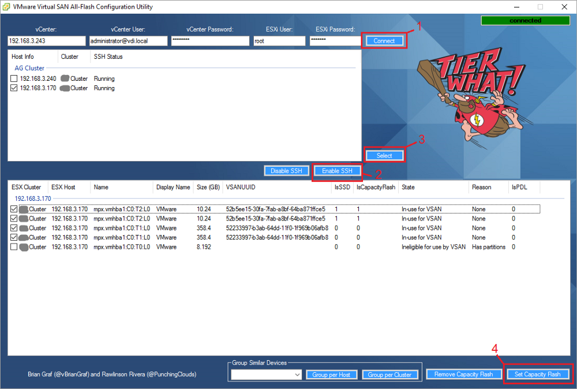Close the VSAN Configuration Utility window

coord(564,6)
